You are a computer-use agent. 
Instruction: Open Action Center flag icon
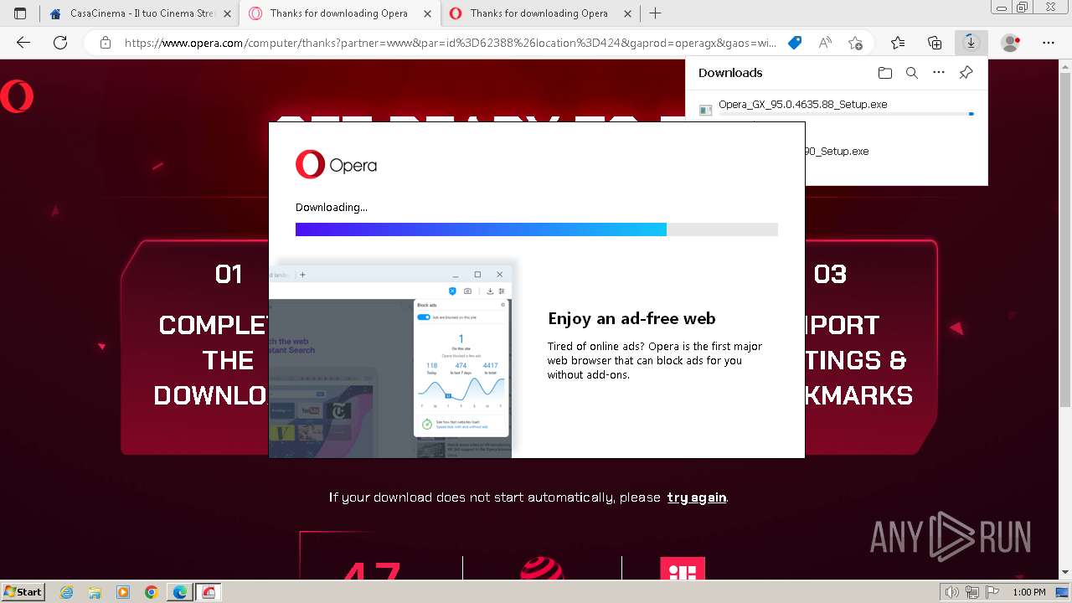992,592
